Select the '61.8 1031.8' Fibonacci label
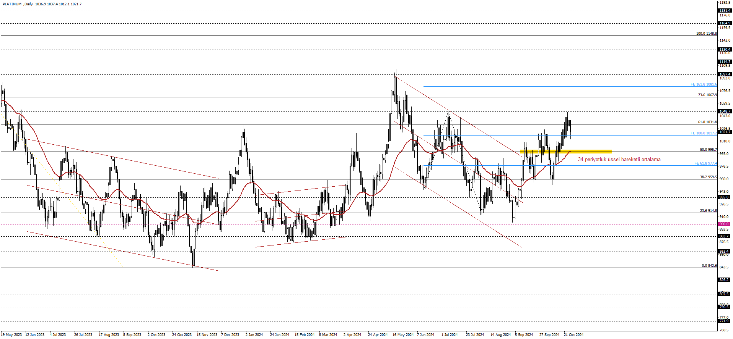Image resolution: width=733 pixels, height=339 pixels. point(707,122)
